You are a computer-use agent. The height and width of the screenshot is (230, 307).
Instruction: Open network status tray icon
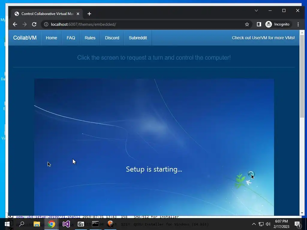click(x=261, y=224)
